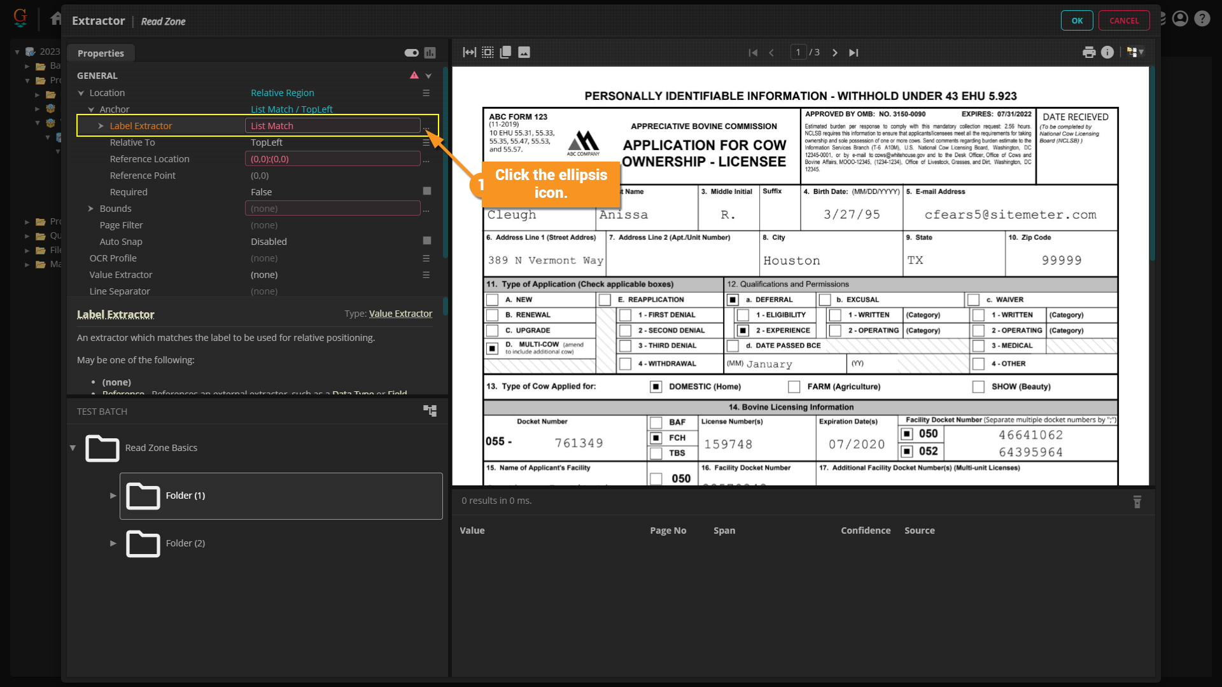Click the print icon in document viewer
This screenshot has width=1222, height=687.
[1089, 53]
